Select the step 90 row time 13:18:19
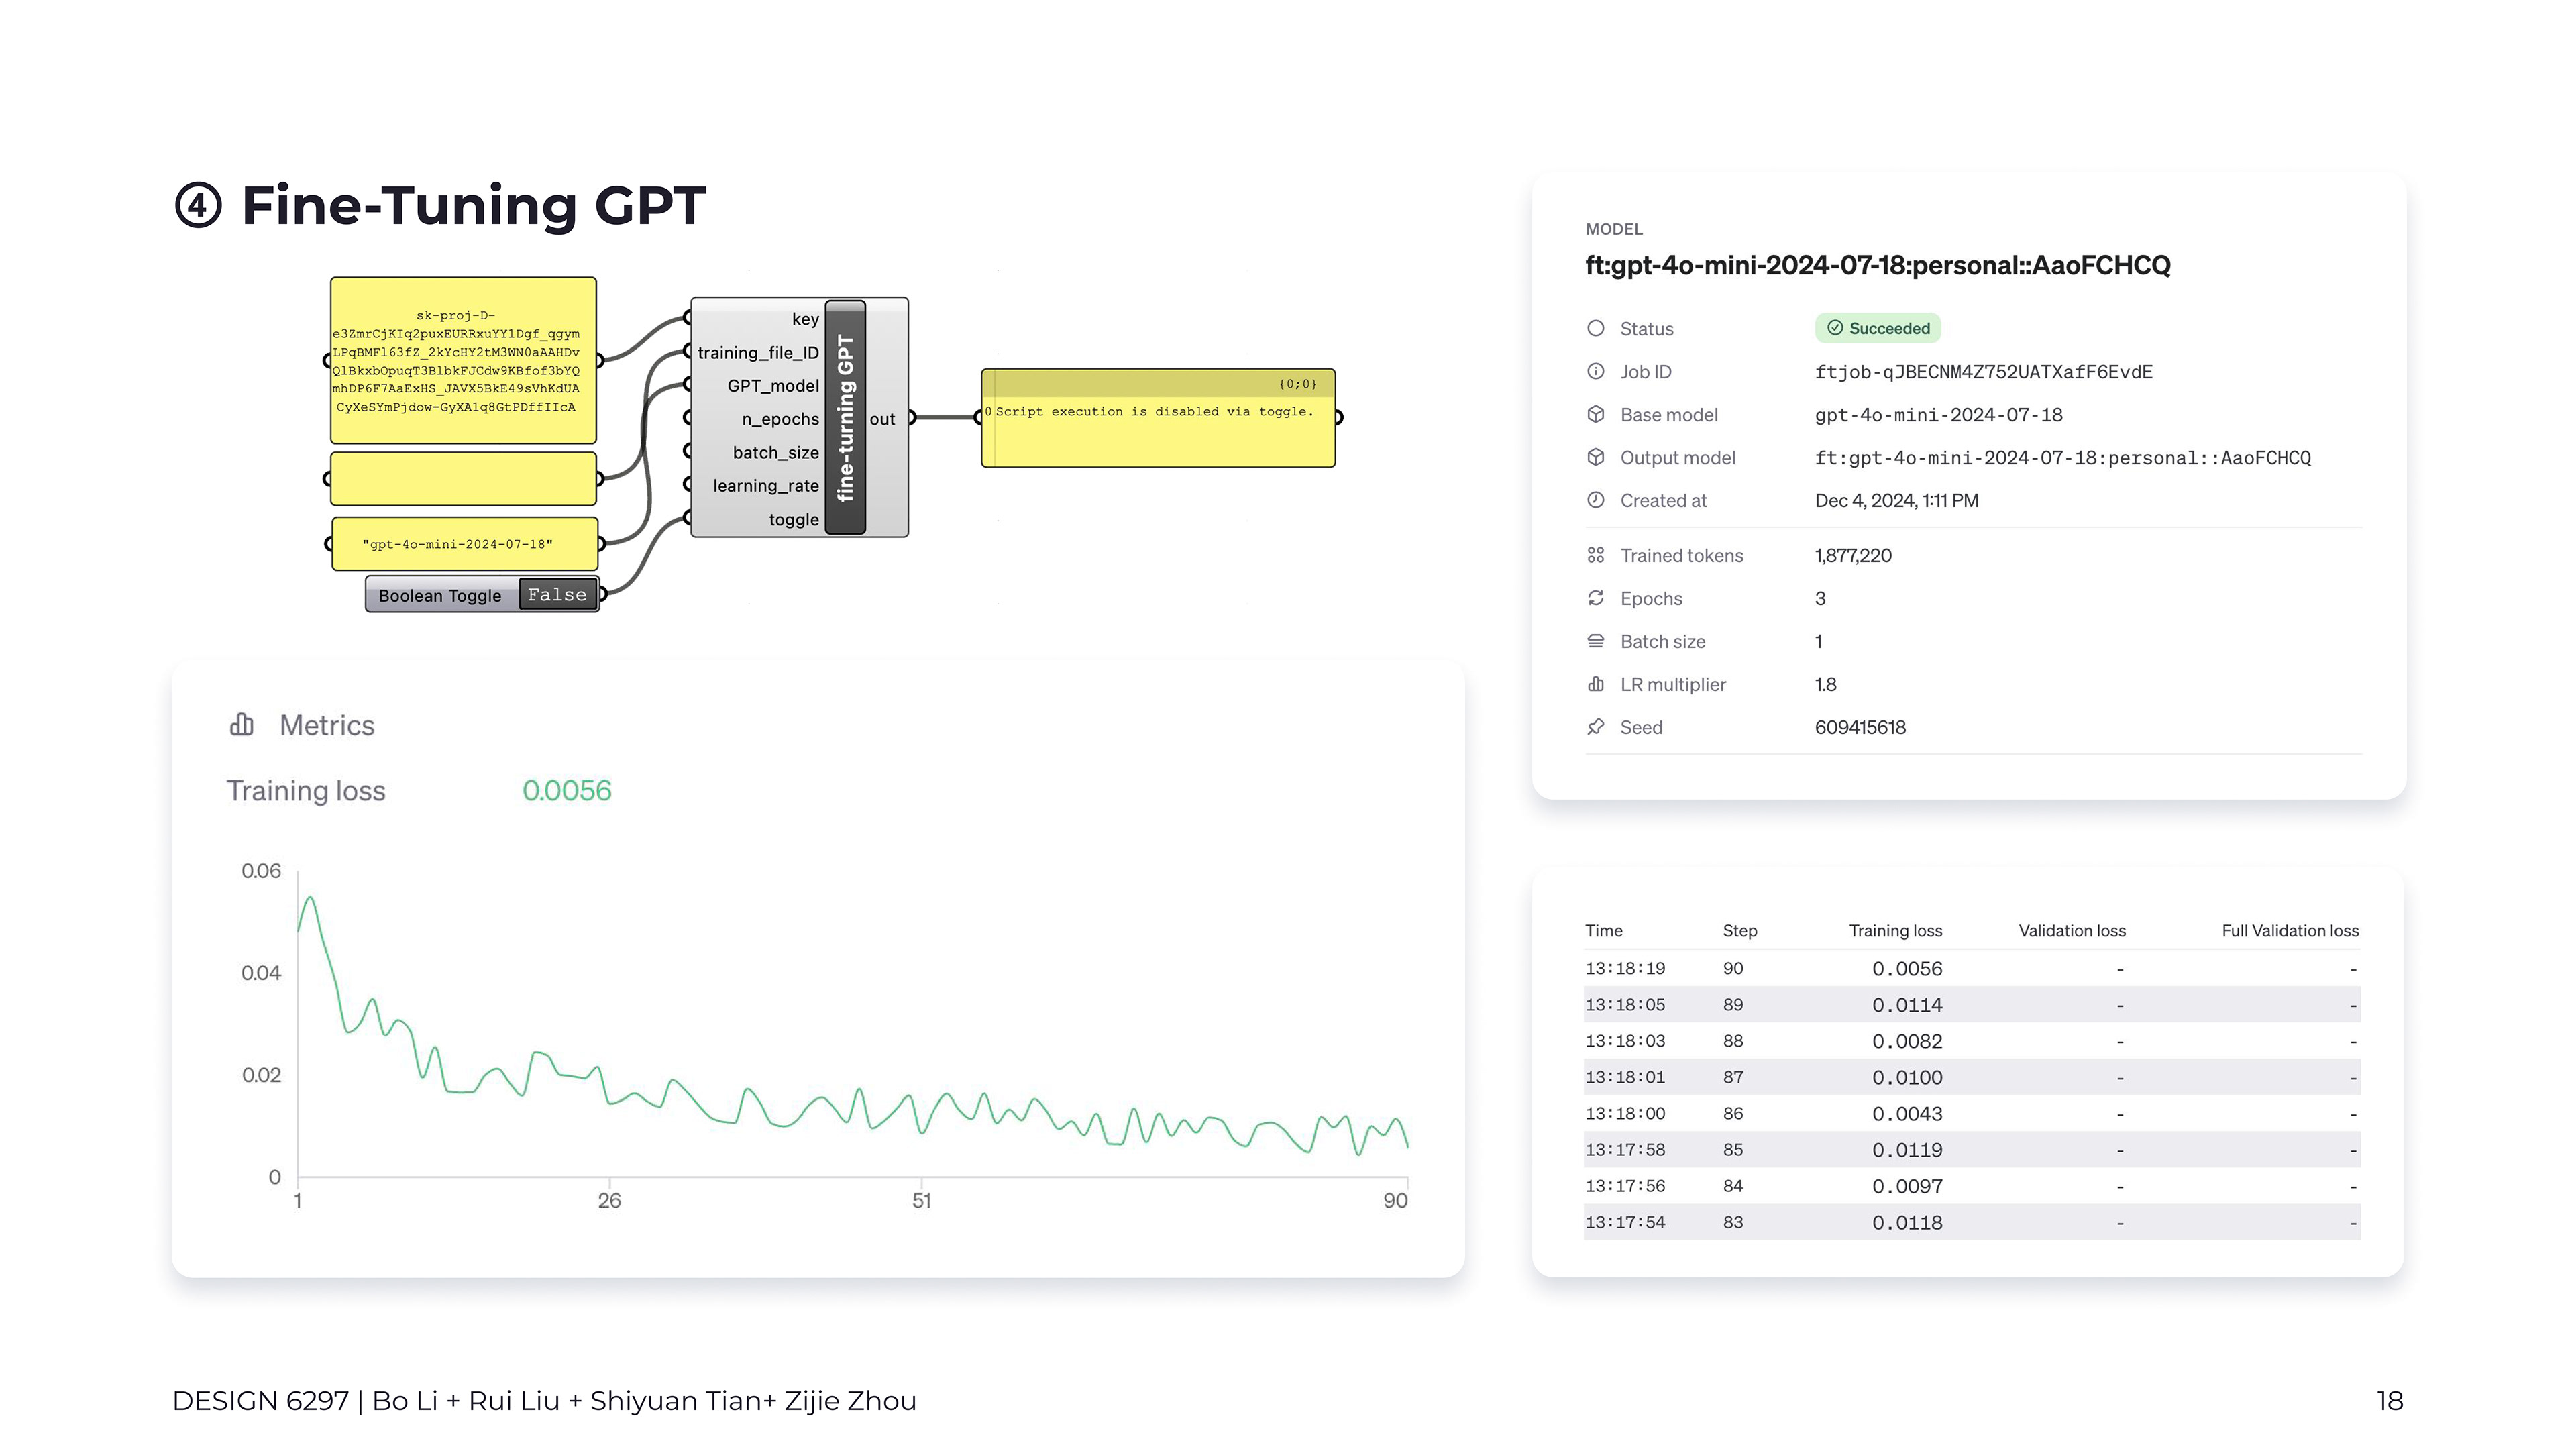Image resolution: width=2576 pixels, height=1449 pixels. point(1625,968)
